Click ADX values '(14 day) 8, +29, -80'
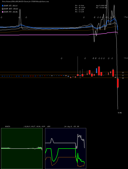Viewport: 128px width, 169px height. [x=71, y=126]
